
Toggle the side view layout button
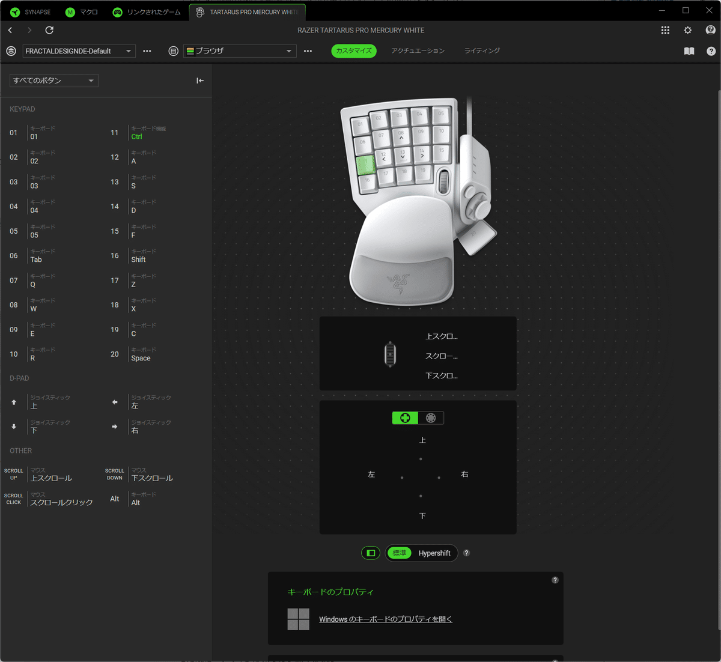pos(371,553)
